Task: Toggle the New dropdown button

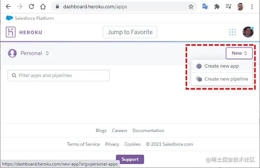Action: point(239,53)
